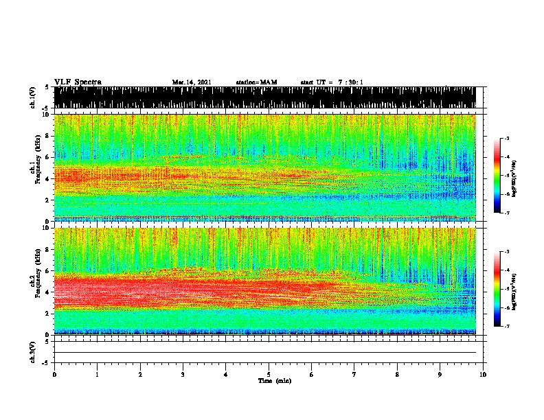This screenshot has height=420, width=544.
Task: Click time axis tick label "5"
Action: 269,375
